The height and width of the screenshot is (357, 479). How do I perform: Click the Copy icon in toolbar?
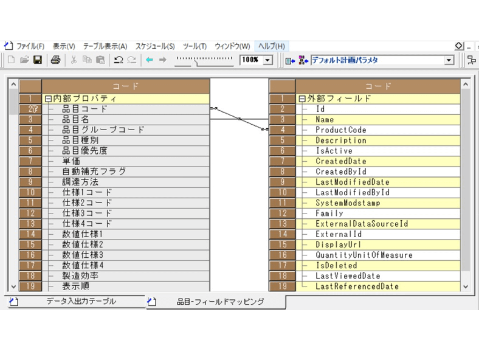tap(87, 60)
